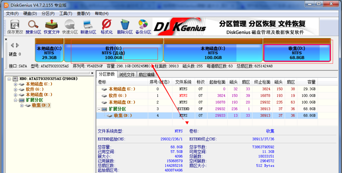The width and height of the screenshot is (342, 173).
Task: Click the 快速分区 quick partition icon
Action: [70, 24]
